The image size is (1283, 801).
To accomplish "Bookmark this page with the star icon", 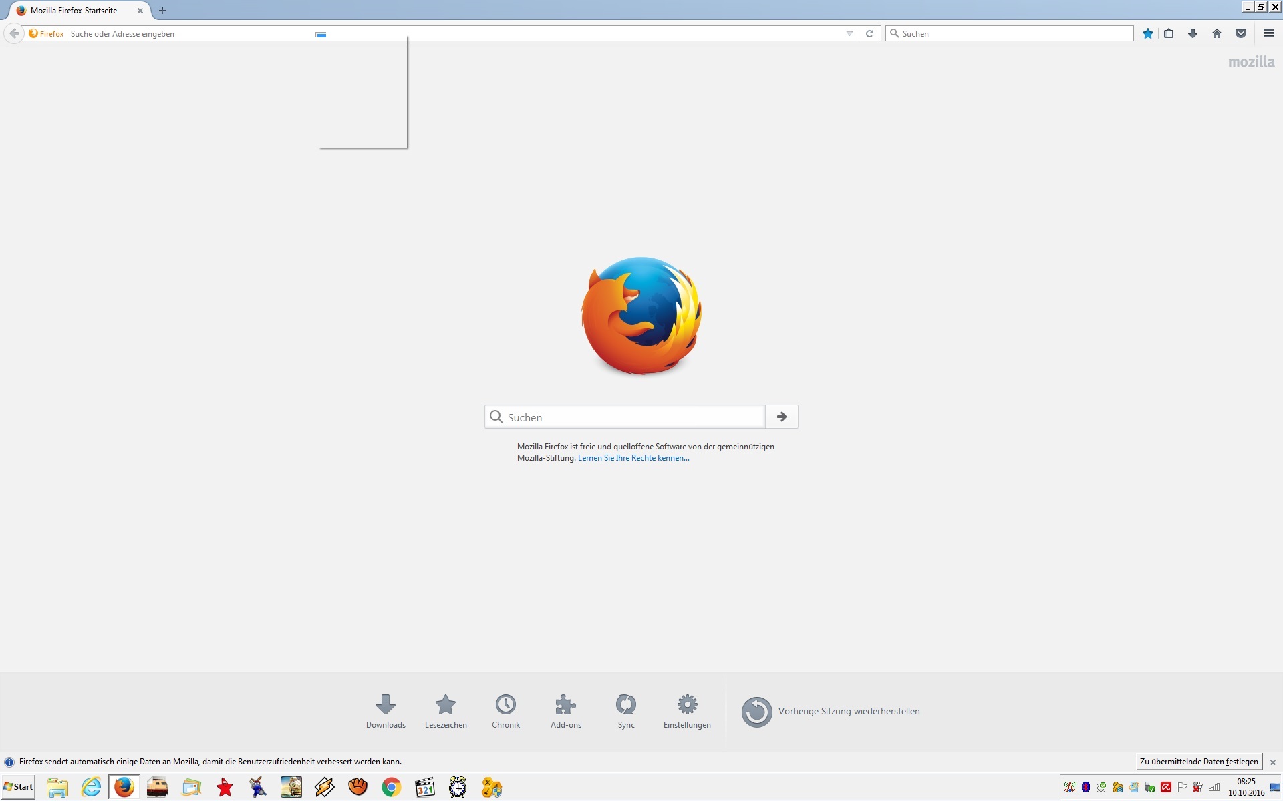I will (1148, 33).
